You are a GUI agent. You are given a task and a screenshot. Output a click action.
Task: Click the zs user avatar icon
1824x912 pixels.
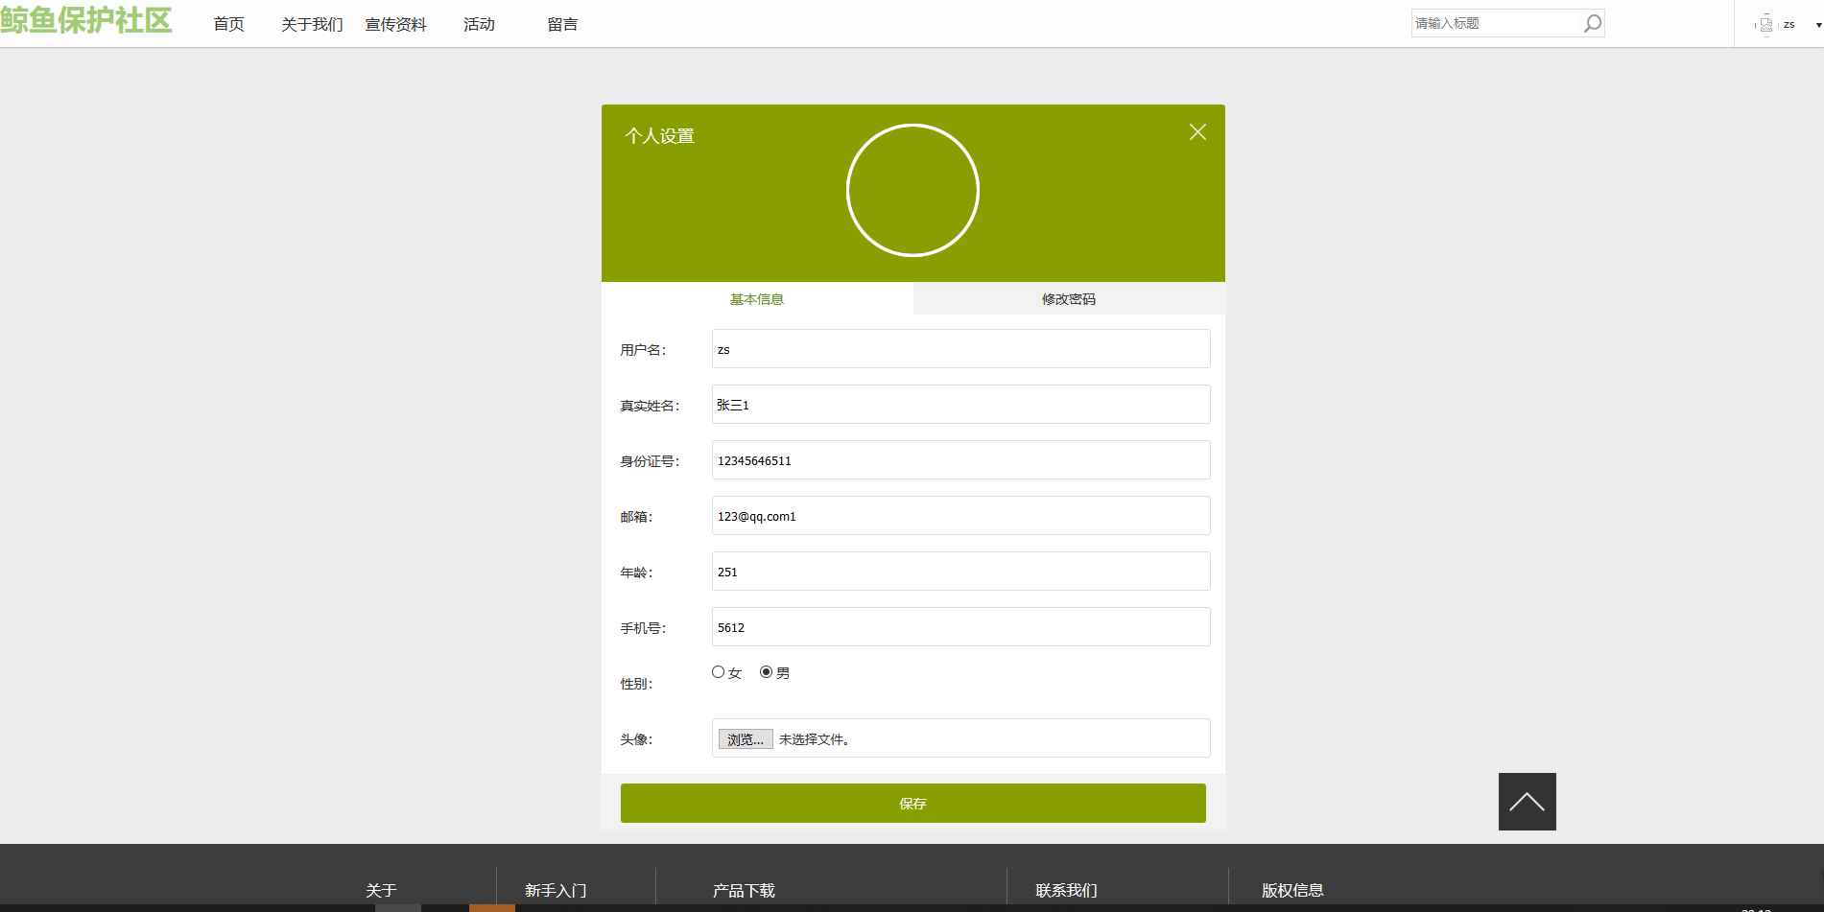[x=1765, y=25]
